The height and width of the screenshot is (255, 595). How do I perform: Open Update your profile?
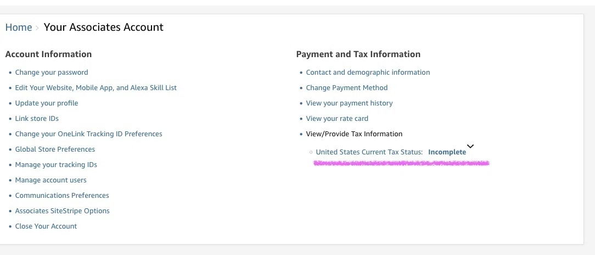tap(47, 103)
